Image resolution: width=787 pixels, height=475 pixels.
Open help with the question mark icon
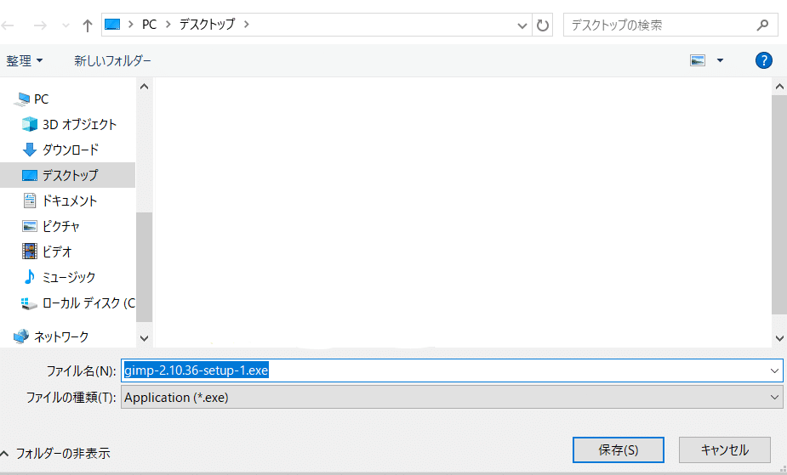(x=763, y=60)
